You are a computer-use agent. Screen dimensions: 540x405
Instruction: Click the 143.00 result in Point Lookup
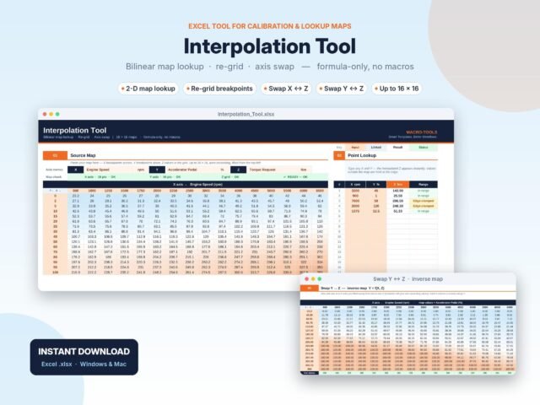(x=397, y=191)
